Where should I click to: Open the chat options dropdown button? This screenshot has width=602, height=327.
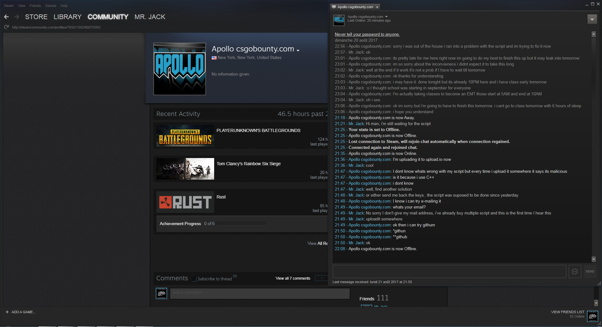point(592,19)
